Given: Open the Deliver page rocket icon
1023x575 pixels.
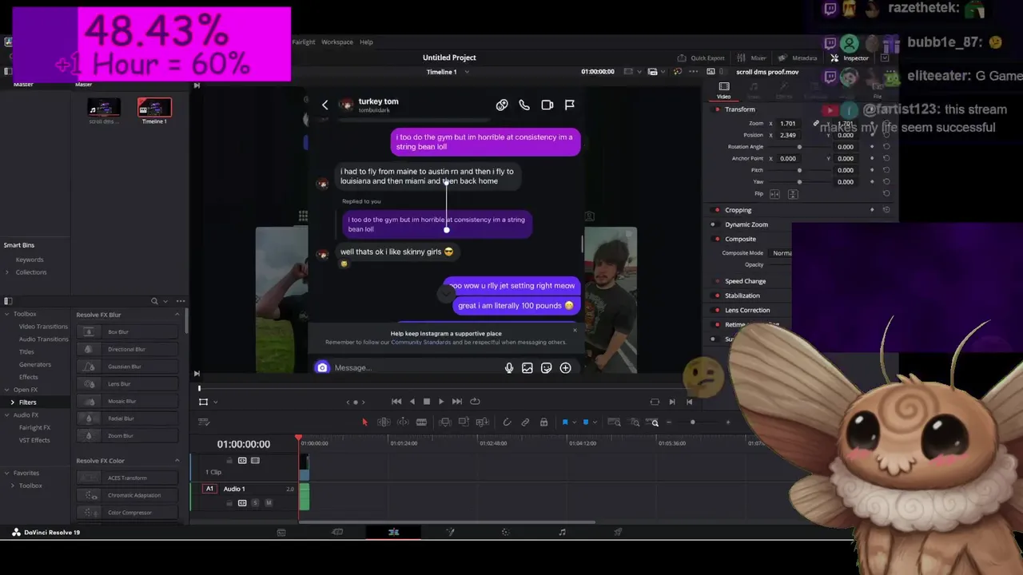Looking at the screenshot, I should coord(618,532).
